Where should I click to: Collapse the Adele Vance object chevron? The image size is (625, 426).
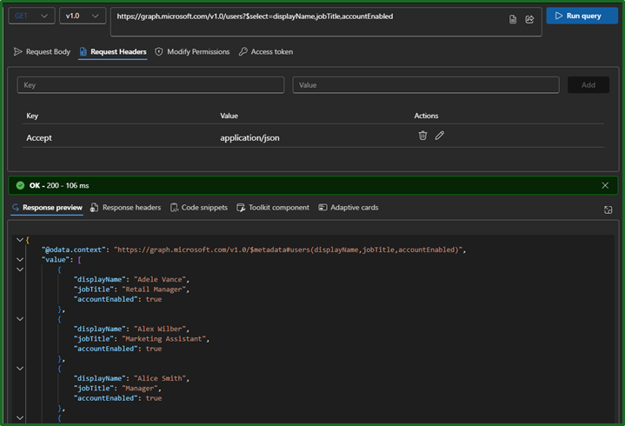(x=20, y=270)
